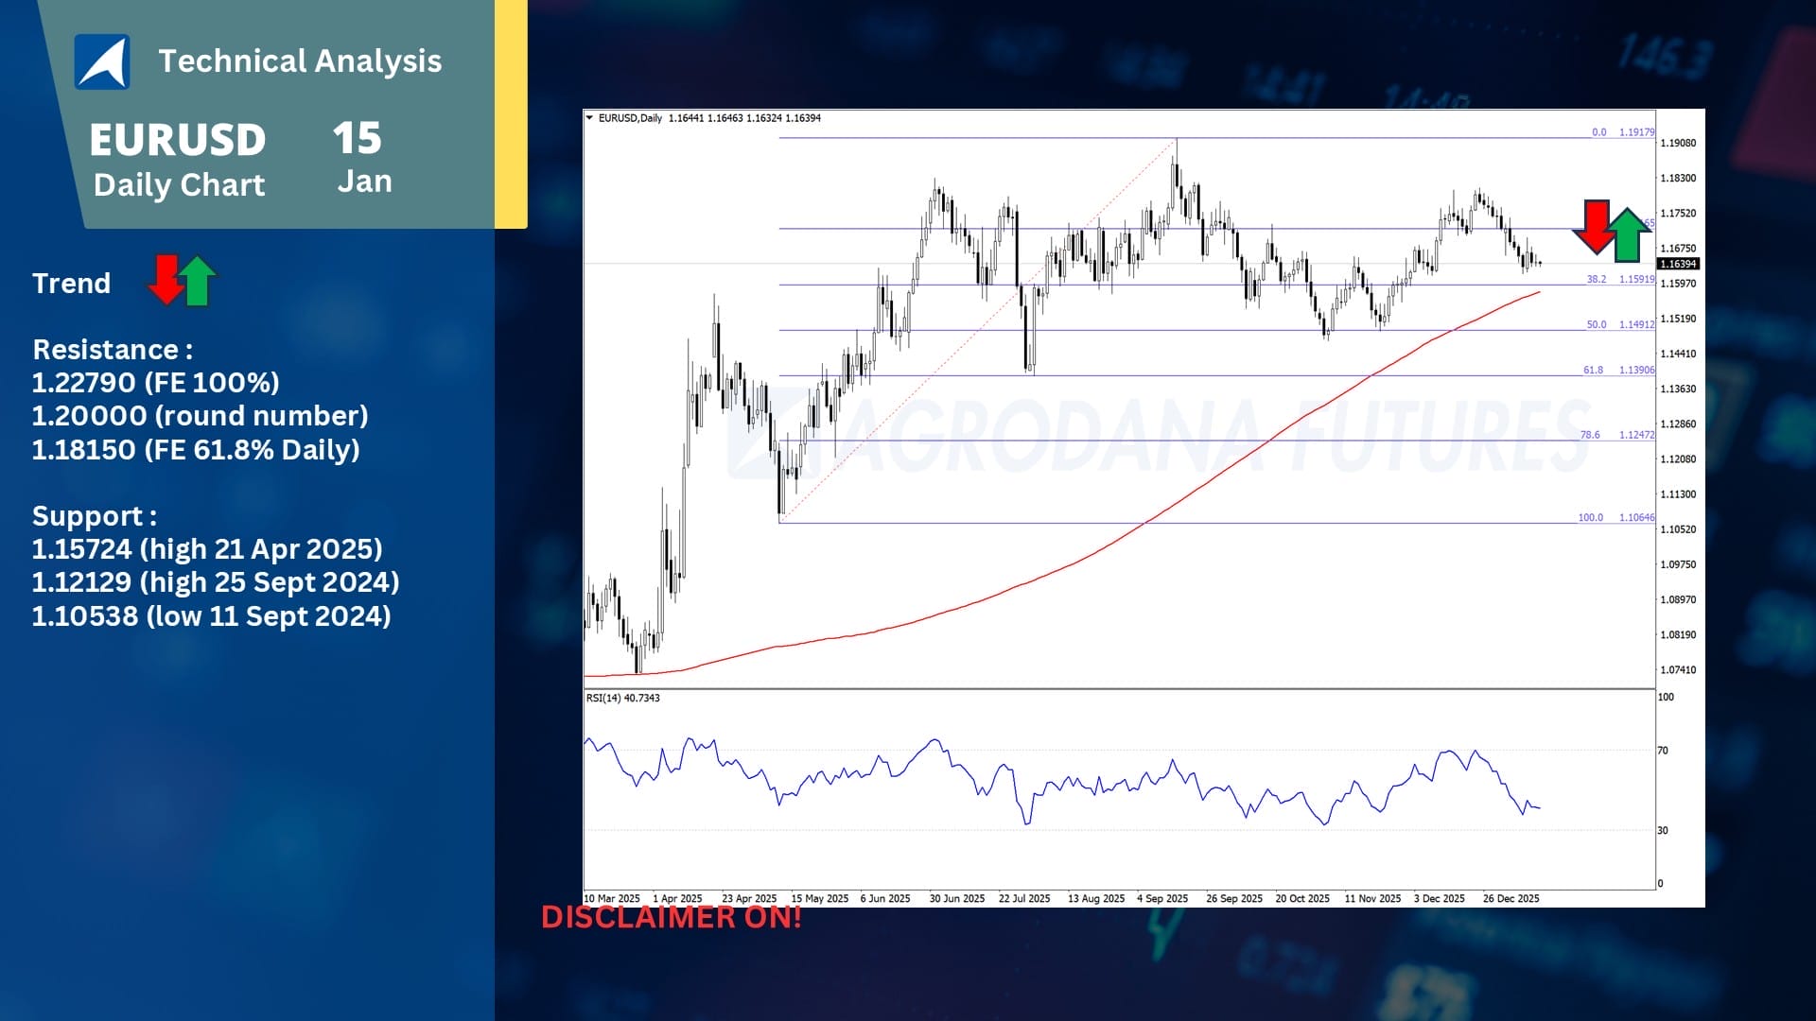1816x1021 pixels.
Task: Click the resistance level 1.22790 text
Action: (155, 382)
